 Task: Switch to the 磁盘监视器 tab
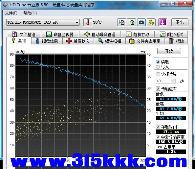click(x=60, y=35)
